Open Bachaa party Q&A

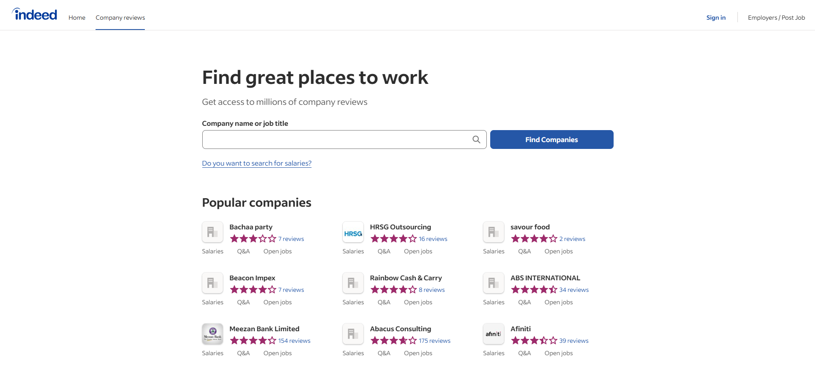tap(243, 251)
